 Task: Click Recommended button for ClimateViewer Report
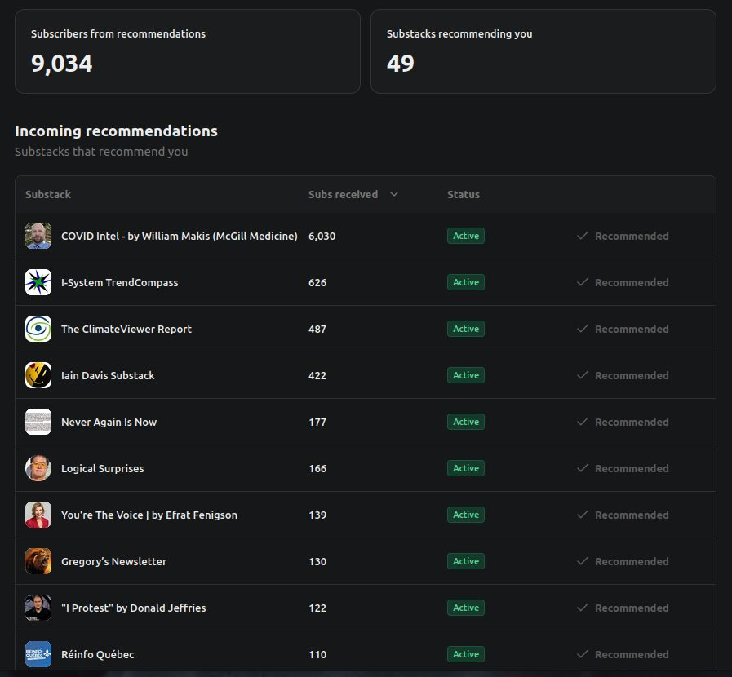click(623, 329)
